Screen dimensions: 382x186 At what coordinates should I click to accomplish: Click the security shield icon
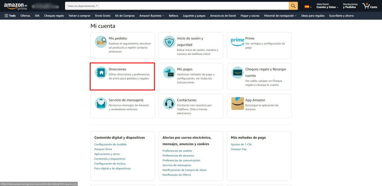(169, 41)
